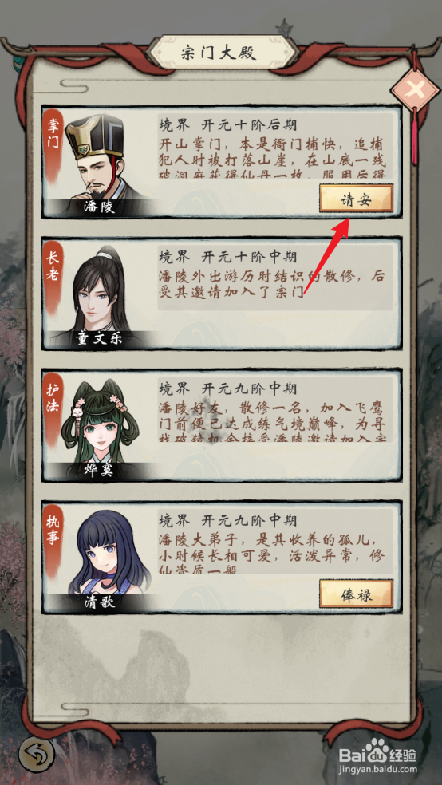Click the 请安 button for 潘陵
Screen dimensions: 442x785
(x=356, y=200)
